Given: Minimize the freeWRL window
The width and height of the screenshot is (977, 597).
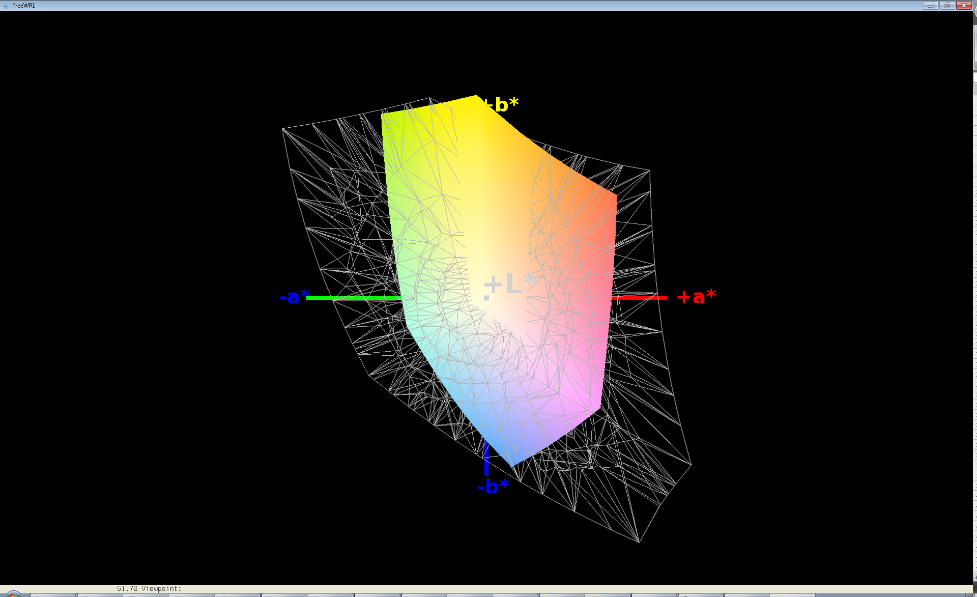Looking at the screenshot, I should pyautogui.click(x=930, y=6).
